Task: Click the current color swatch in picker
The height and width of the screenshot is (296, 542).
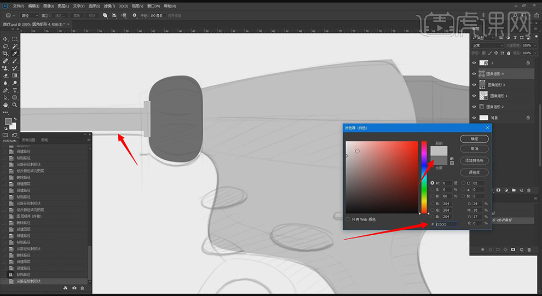Action: 439,160
